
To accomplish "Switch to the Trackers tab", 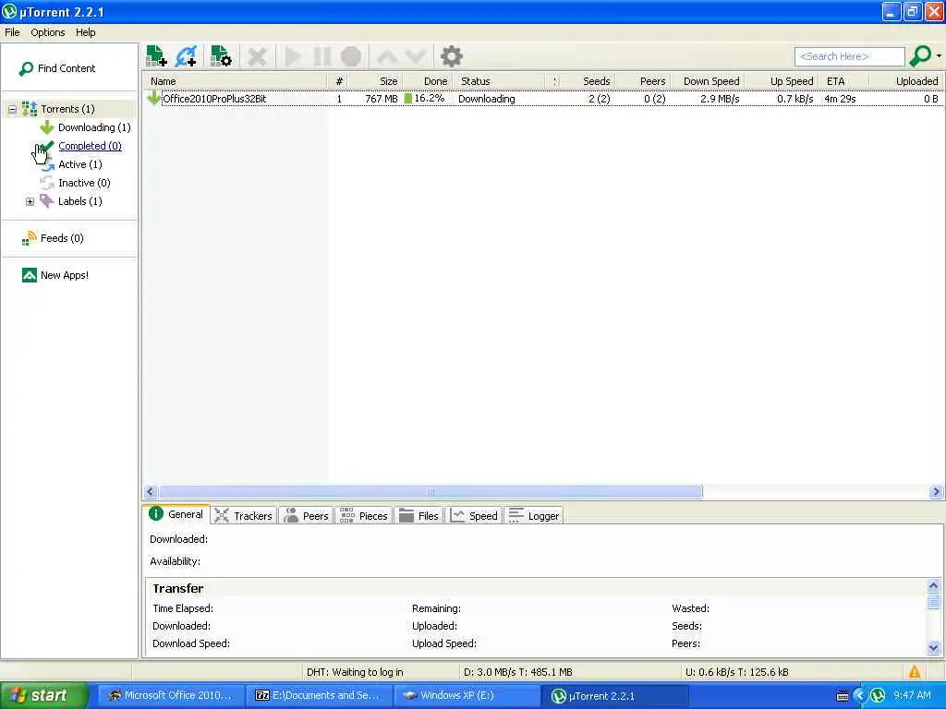I will pyautogui.click(x=244, y=516).
